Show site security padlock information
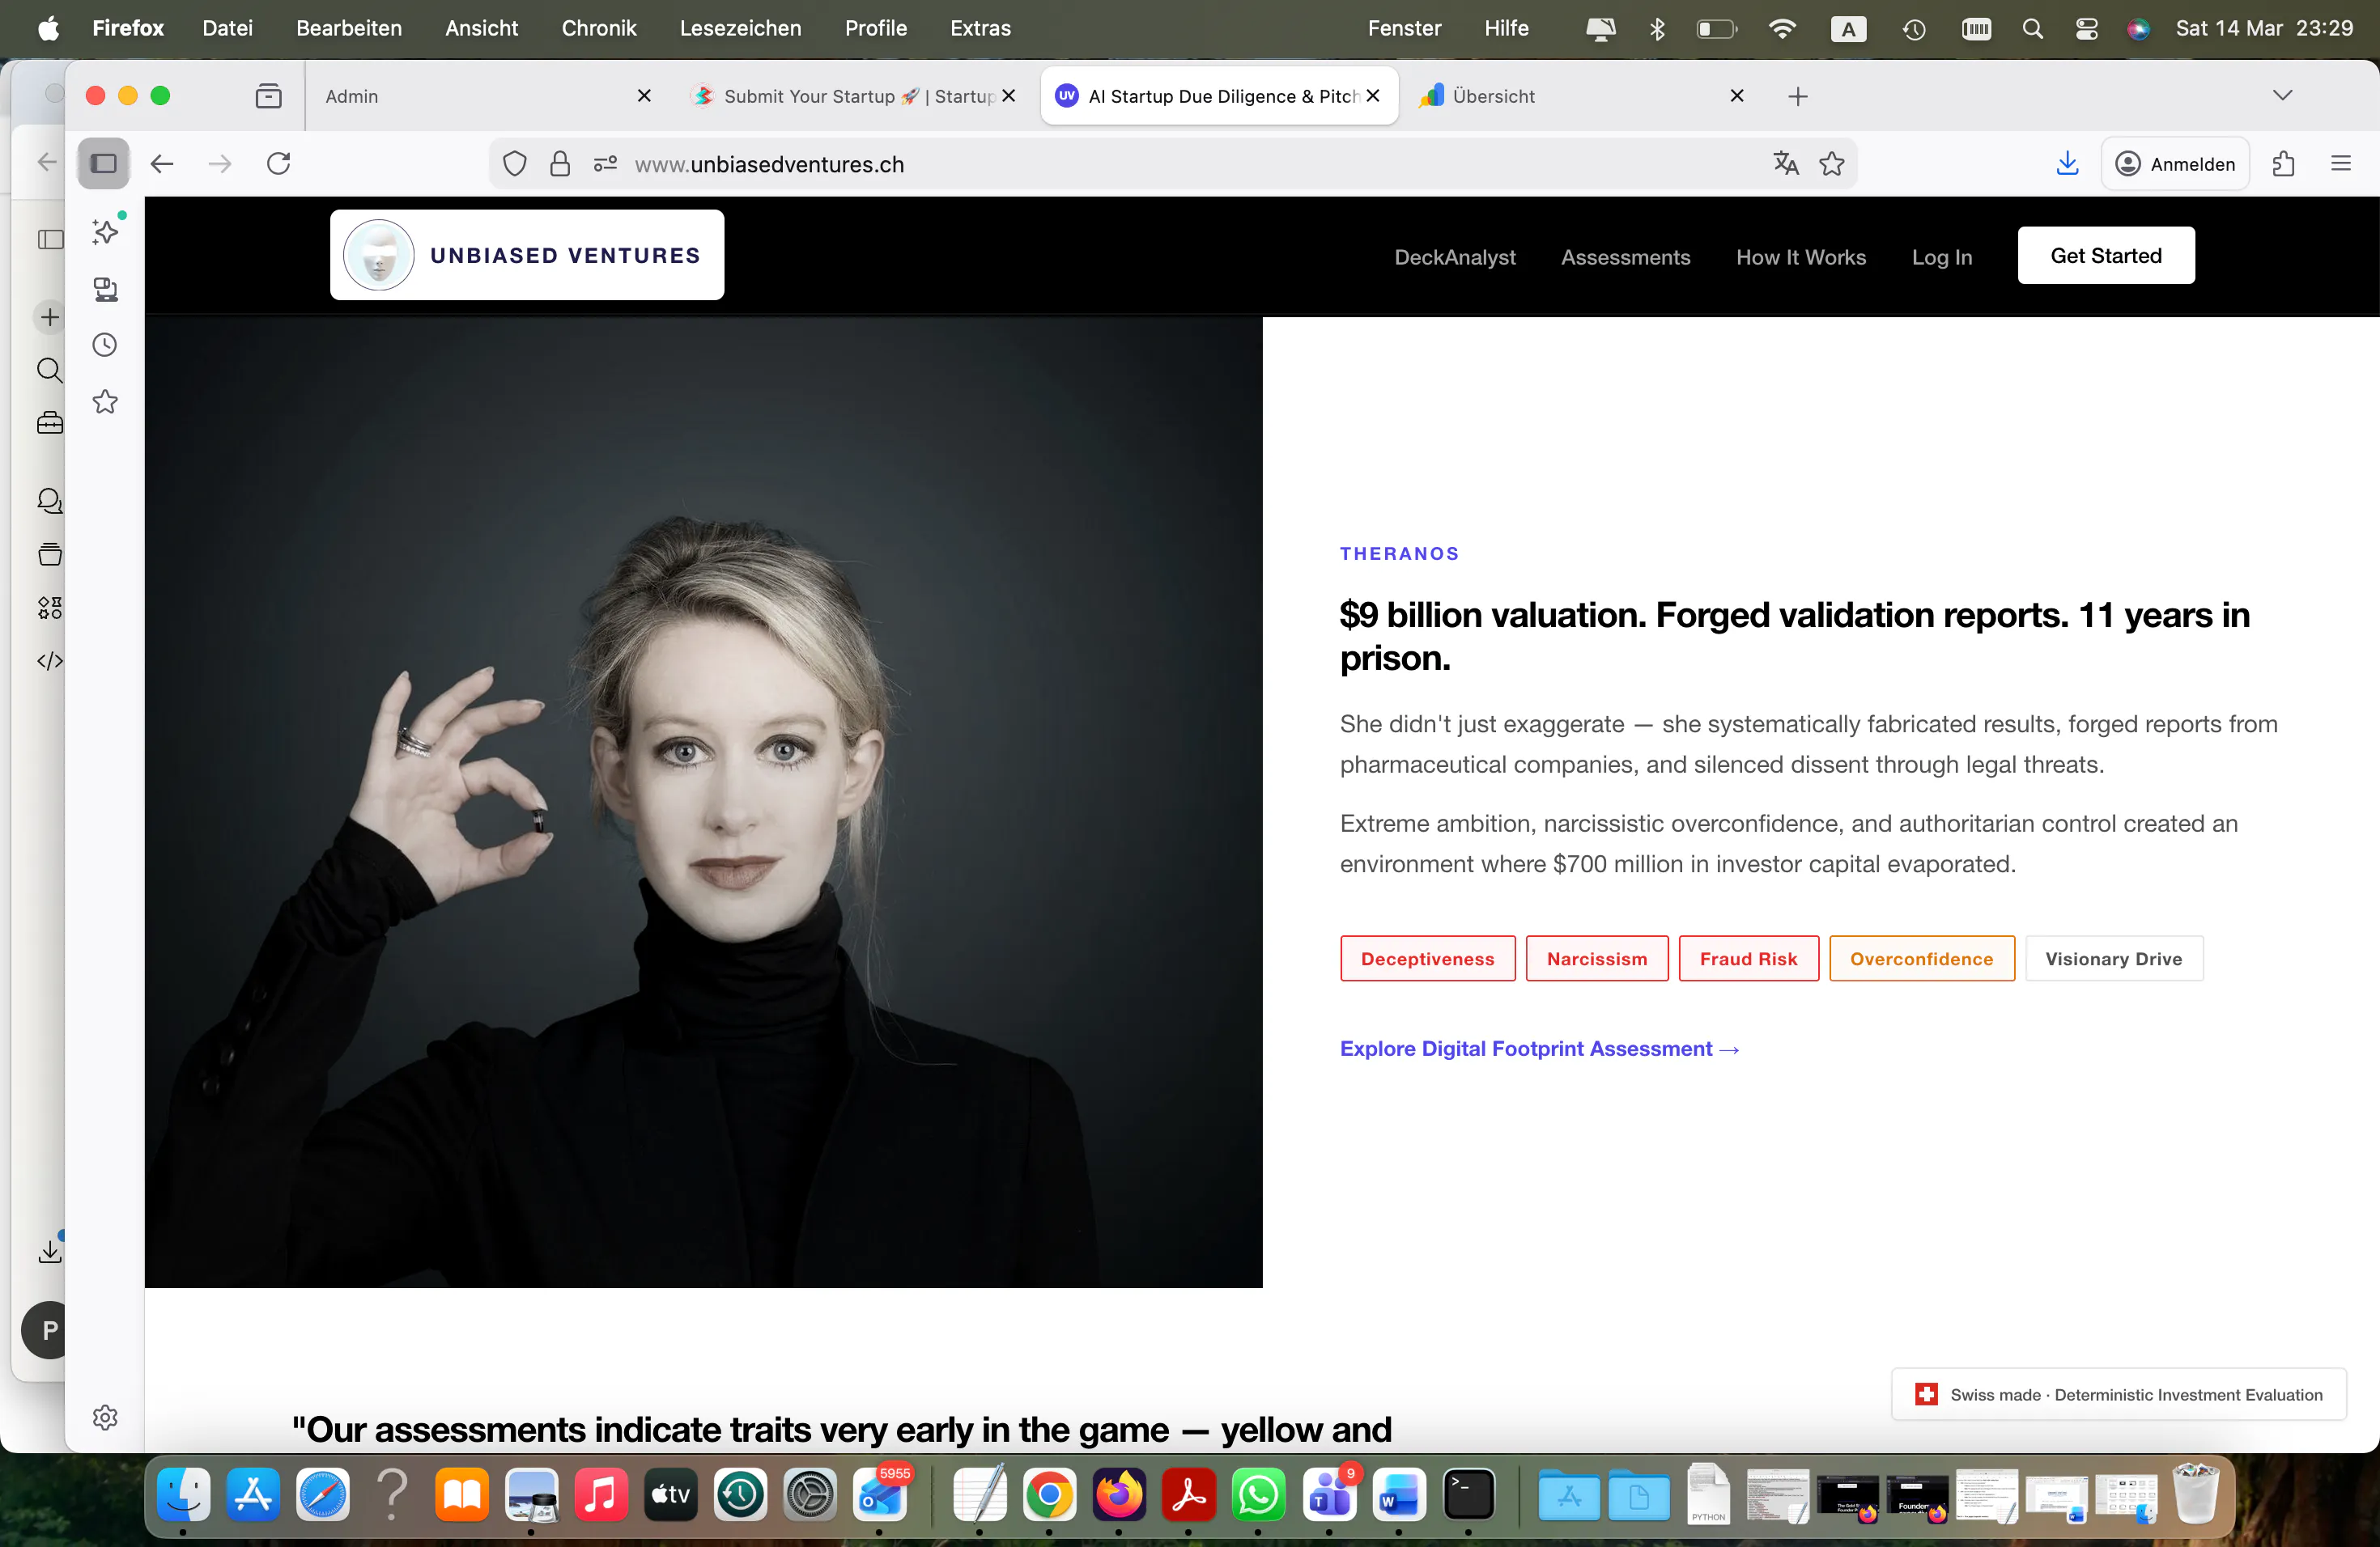The width and height of the screenshot is (2380, 1547). 560,164
